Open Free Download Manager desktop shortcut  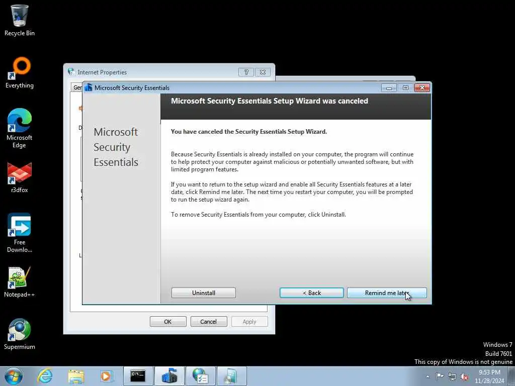coord(20,233)
